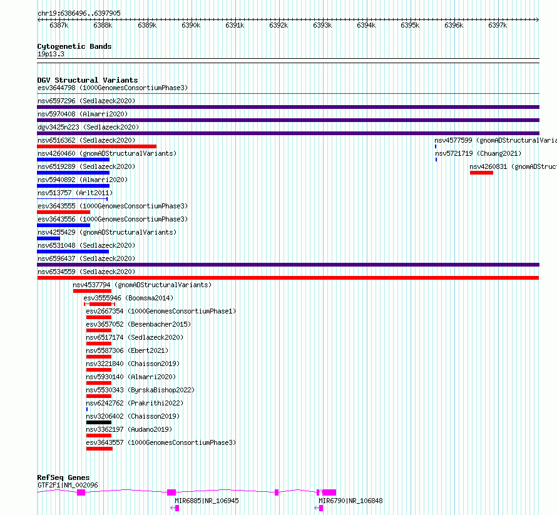Open nsv5587306 Ebert2021 entry
Image resolution: width=557 pixels, height=515 pixels.
[127, 350]
